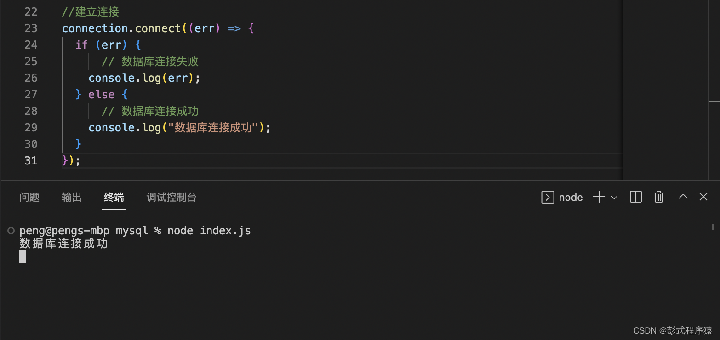
Task: Click the editor scrollbar position marker
Action: tap(714, 101)
